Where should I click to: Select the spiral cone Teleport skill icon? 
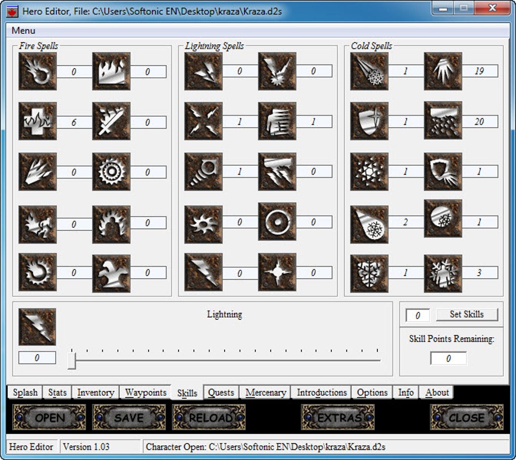click(x=203, y=172)
